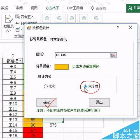
Task: Click the 只保留数值 Abc icon
Action: pos(18,23)
